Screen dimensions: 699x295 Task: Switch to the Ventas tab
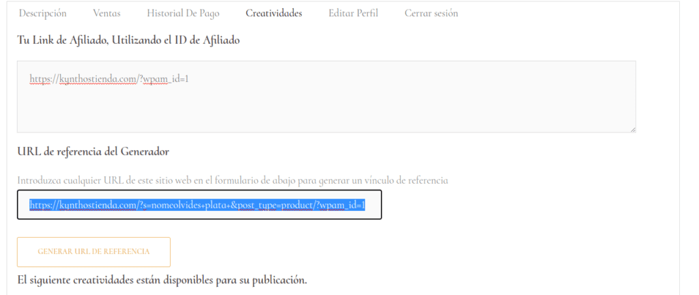(106, 13)
